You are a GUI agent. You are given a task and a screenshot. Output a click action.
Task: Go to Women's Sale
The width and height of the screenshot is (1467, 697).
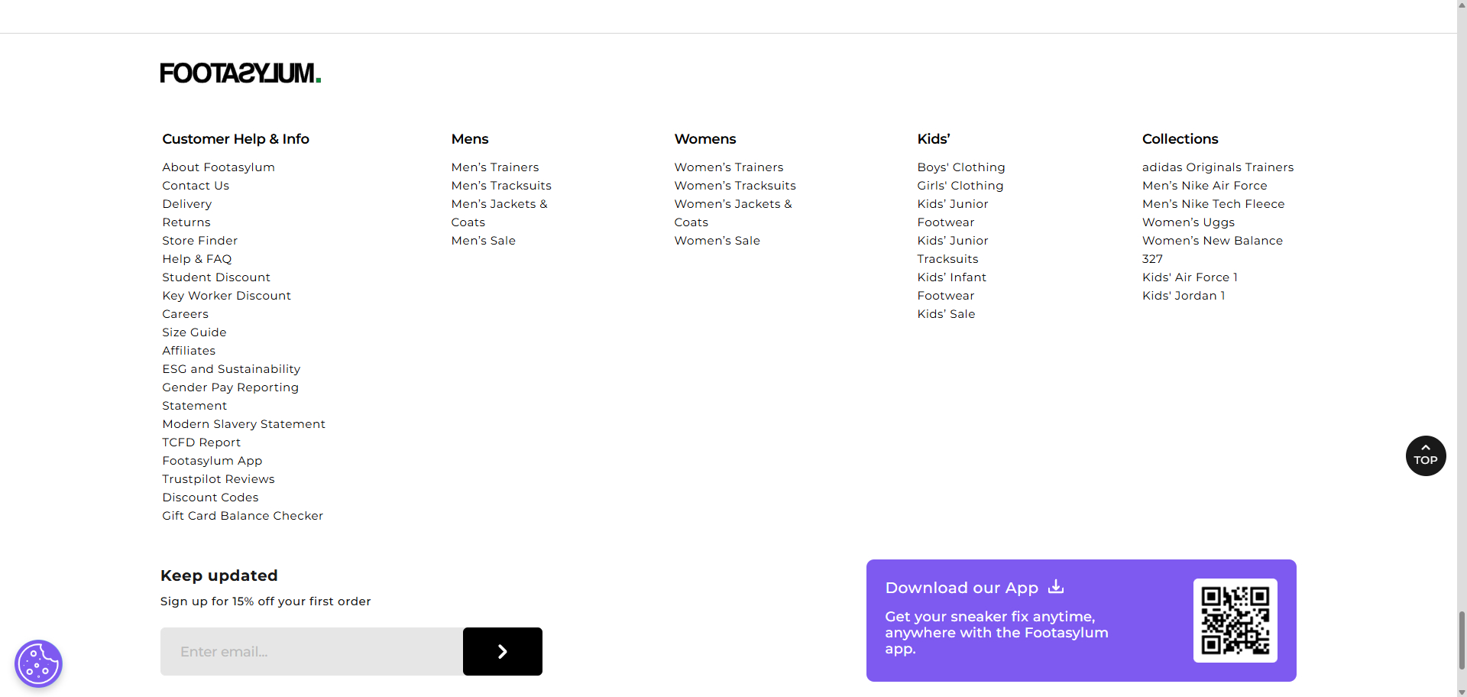click(x=717, y=241)
